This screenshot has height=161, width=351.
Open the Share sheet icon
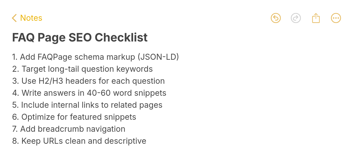[316, 18]
